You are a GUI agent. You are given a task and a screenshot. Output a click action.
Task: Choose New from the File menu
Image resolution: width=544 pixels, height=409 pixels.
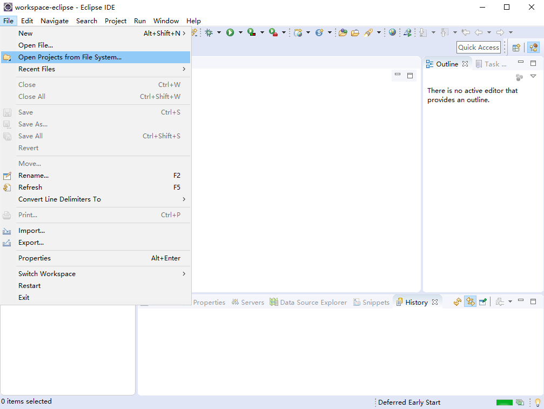pos(96,33)
